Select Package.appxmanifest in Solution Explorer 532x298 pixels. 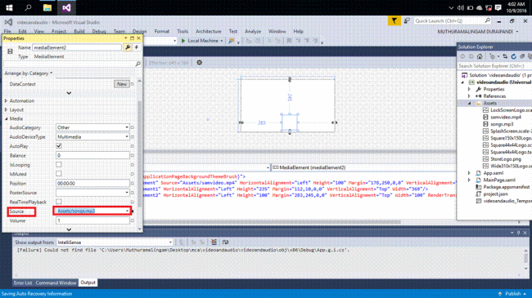click(506, 187)
